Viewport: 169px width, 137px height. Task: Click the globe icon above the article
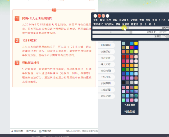click(54, 10)
